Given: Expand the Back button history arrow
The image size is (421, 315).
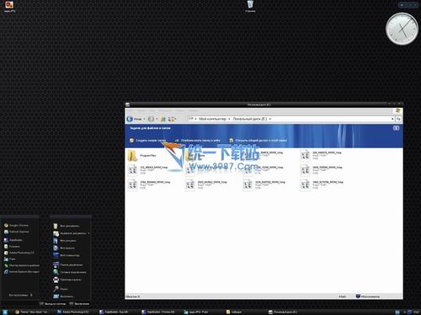Looking at the screenshot, I should click(144, 119).
